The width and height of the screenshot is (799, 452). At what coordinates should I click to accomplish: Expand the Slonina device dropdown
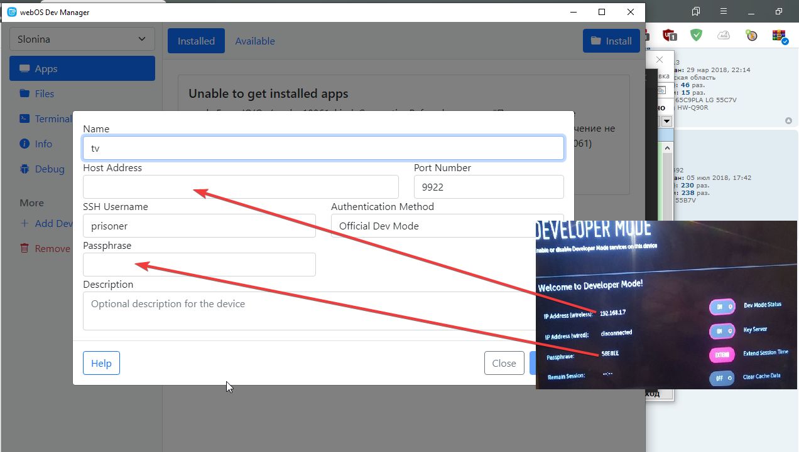(x=82, y=39)
